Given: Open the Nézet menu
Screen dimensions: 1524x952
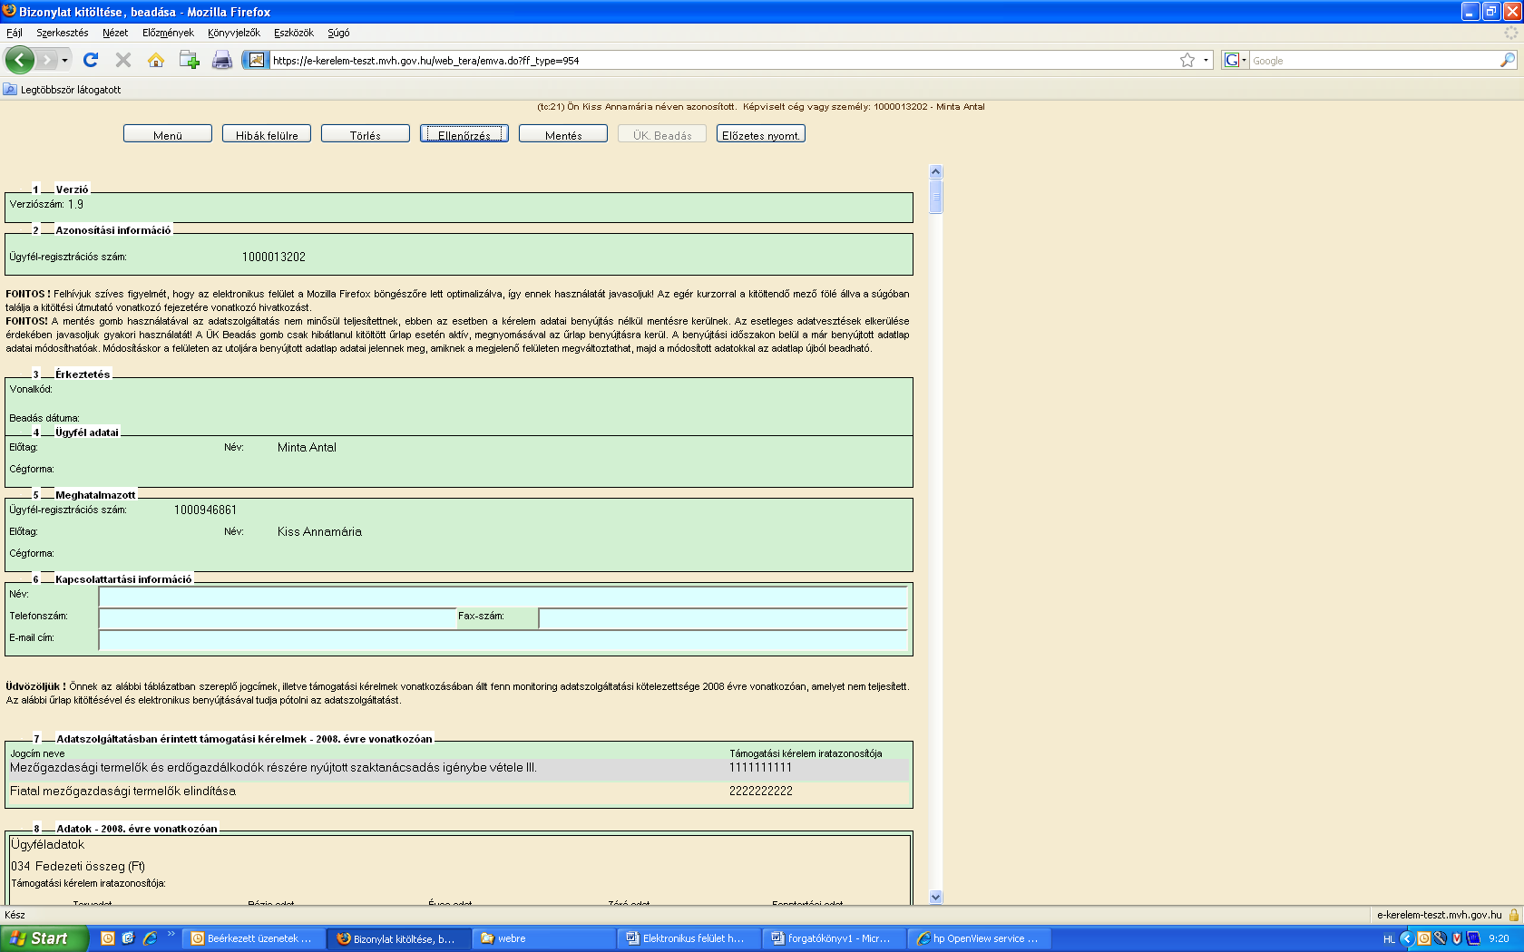Looking at the screenshot, I should pyautogui.click(x=115, y=33).
